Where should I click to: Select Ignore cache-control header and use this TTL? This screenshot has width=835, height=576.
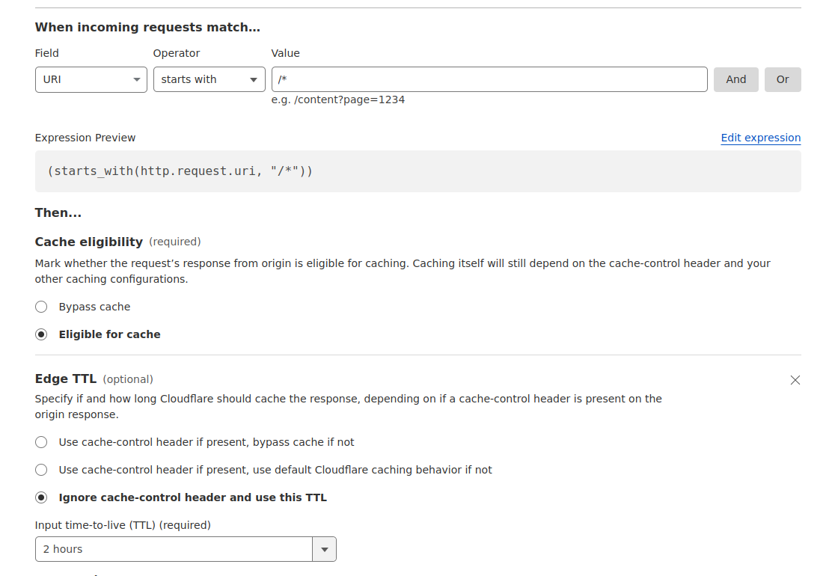pyautogui.click(x=42, y=497)
